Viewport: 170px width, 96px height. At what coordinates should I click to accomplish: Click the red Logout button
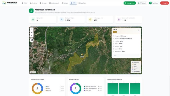tap(165, 3)
